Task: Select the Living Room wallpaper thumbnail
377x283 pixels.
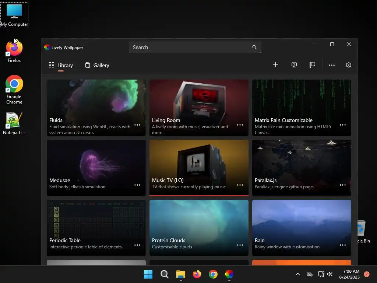Action: (199, 108)
